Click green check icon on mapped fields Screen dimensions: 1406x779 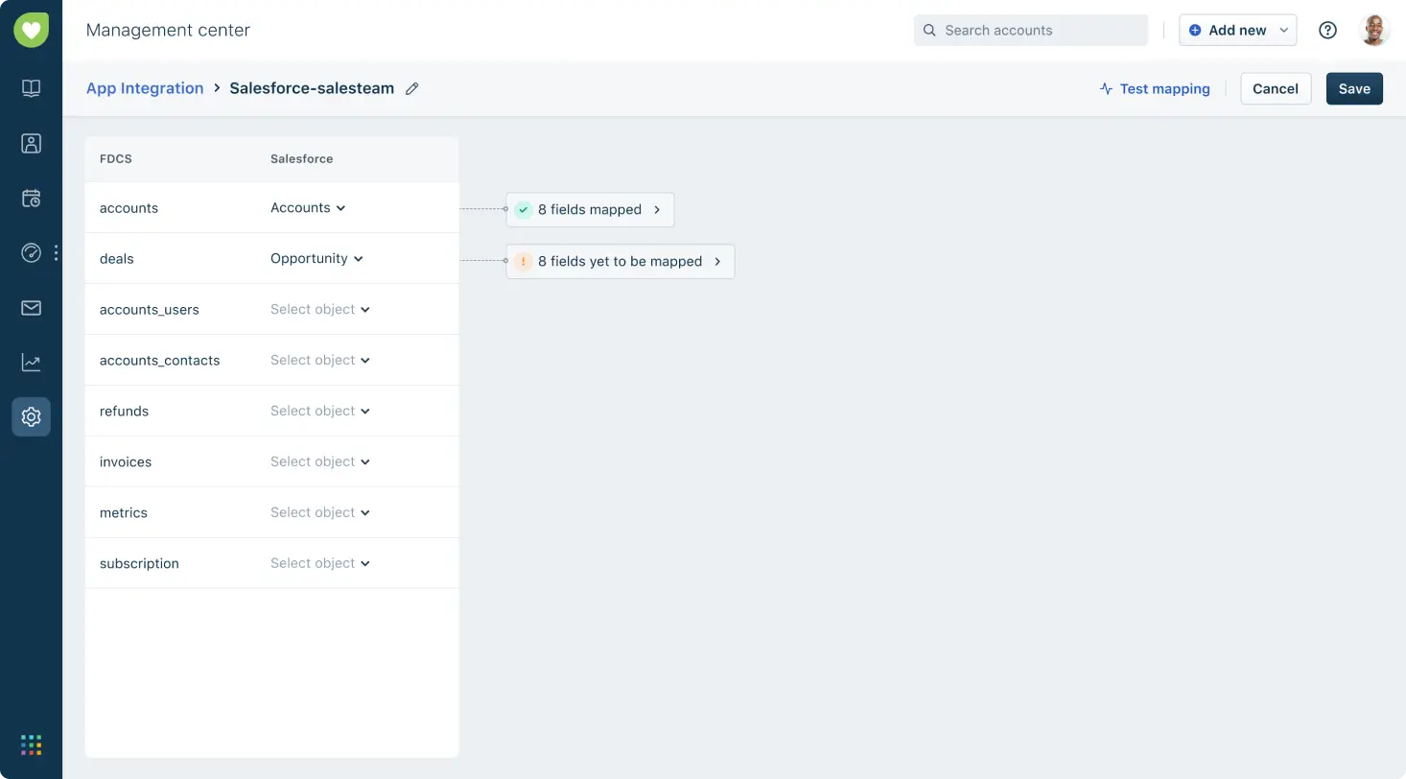click(523, 209)
